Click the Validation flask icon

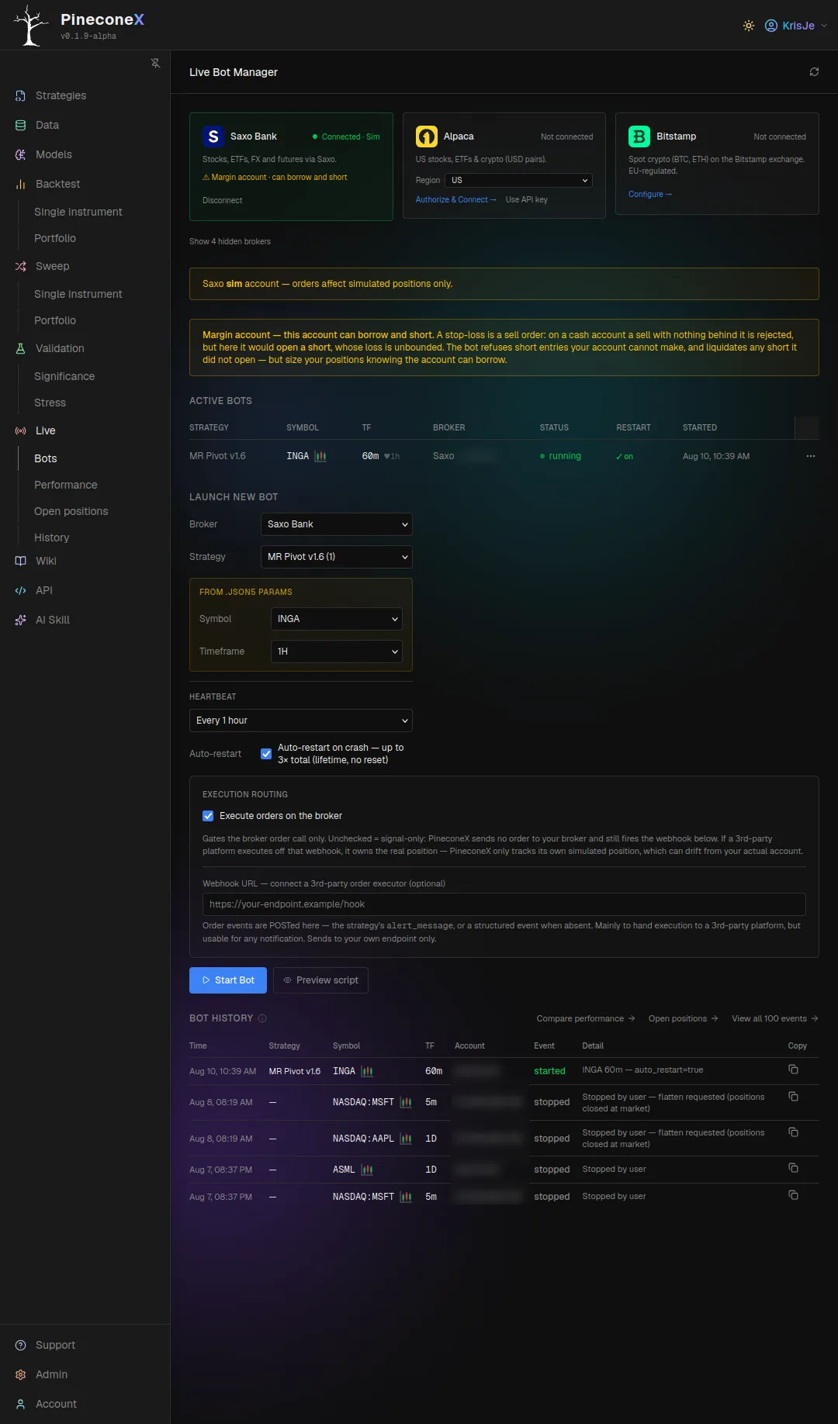(x=21, y=348)
